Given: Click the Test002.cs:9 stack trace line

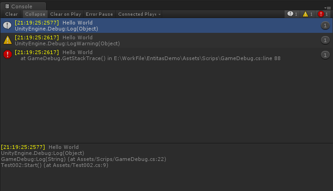Looking at the screenshot, I should pos(55,165).
